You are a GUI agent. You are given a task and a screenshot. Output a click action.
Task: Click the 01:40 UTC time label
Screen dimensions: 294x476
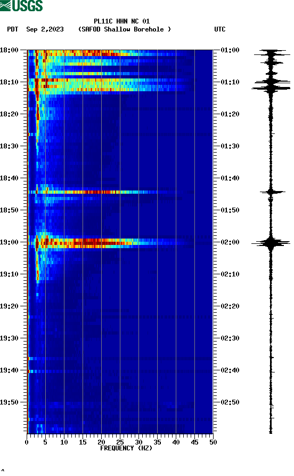[230, 178]
